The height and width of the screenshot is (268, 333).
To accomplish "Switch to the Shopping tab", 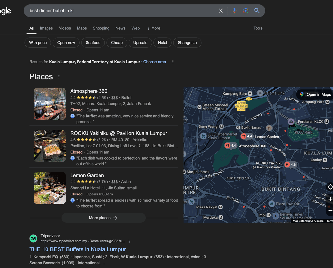I will 101,28.
